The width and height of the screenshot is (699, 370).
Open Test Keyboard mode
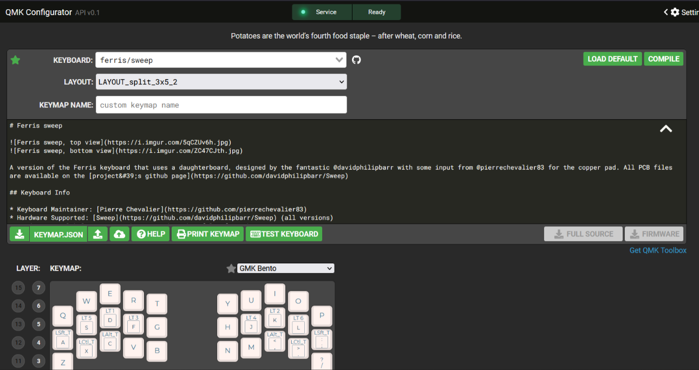point(284,234)
